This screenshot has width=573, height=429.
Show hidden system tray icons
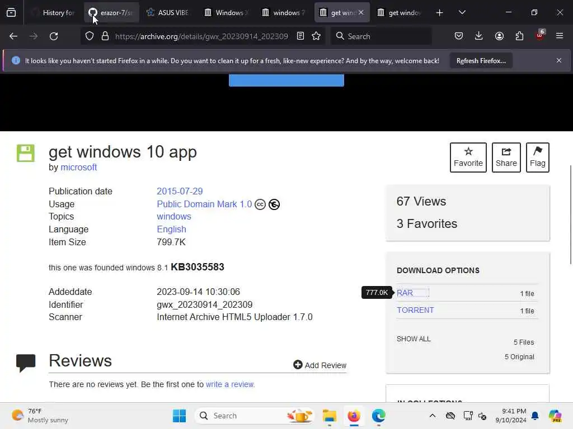pyautogui.click(x=433, y=416)
